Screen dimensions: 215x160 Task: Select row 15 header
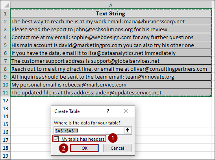(x=6, y=124)
